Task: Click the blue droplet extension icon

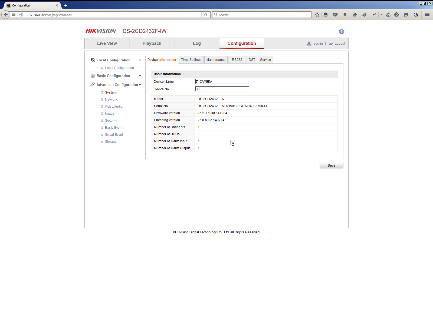Action: coord(388,15)
